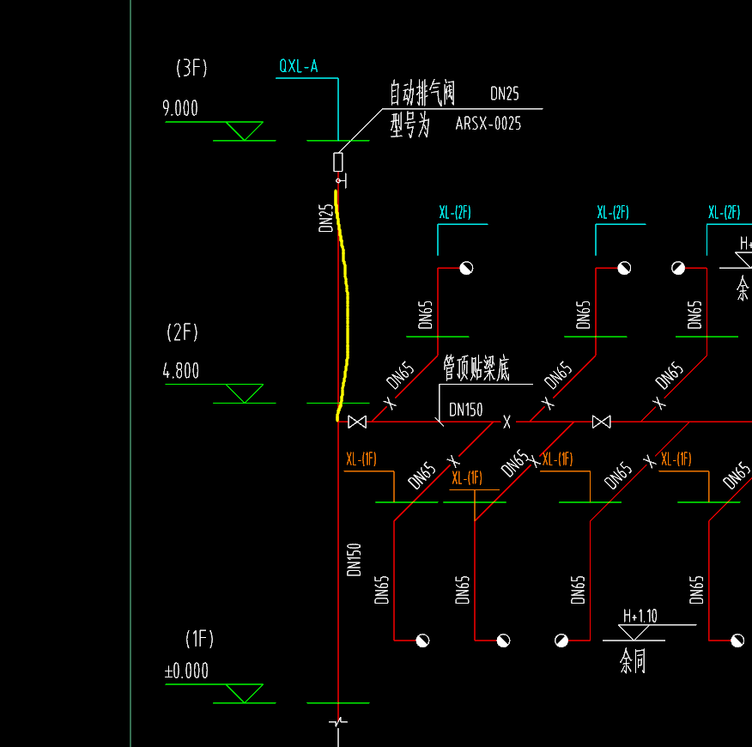Select the pipe break symbol at the riser bottom
Image resolution: width=752 pixels, height=747 pixels.
338,721
